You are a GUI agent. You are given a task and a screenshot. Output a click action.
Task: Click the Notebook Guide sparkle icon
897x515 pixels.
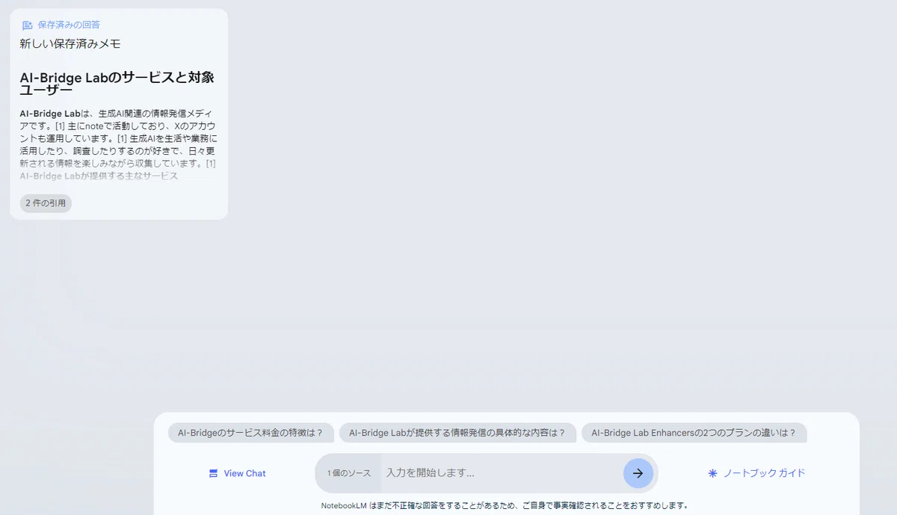coord(712,473)
